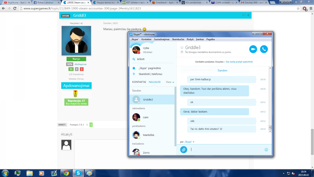The image size is (314, 177).
Task: Click "Skype" pagrindinis home entry
Action: click(150, 68)
